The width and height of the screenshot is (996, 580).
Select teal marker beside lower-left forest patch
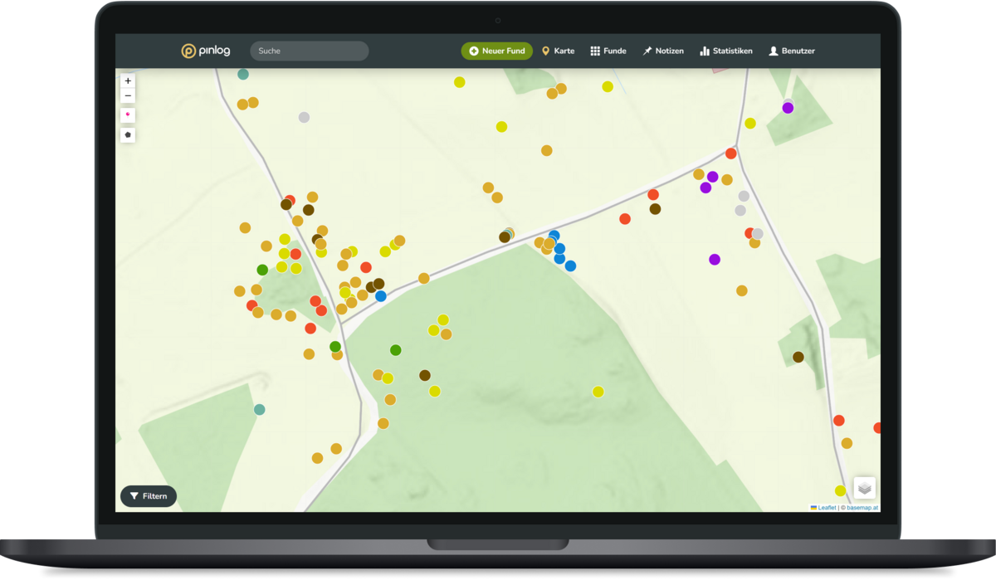pos(259,410)
